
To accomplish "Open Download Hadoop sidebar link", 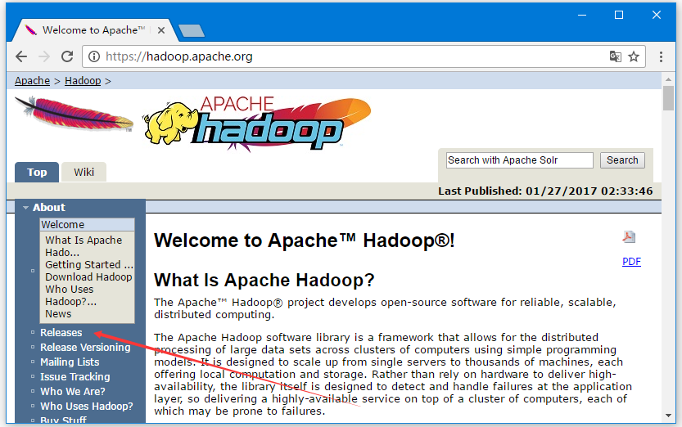I will [88, 277].
